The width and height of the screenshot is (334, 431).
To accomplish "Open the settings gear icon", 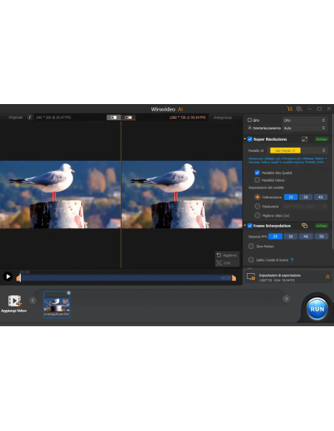I will point(299,108).
